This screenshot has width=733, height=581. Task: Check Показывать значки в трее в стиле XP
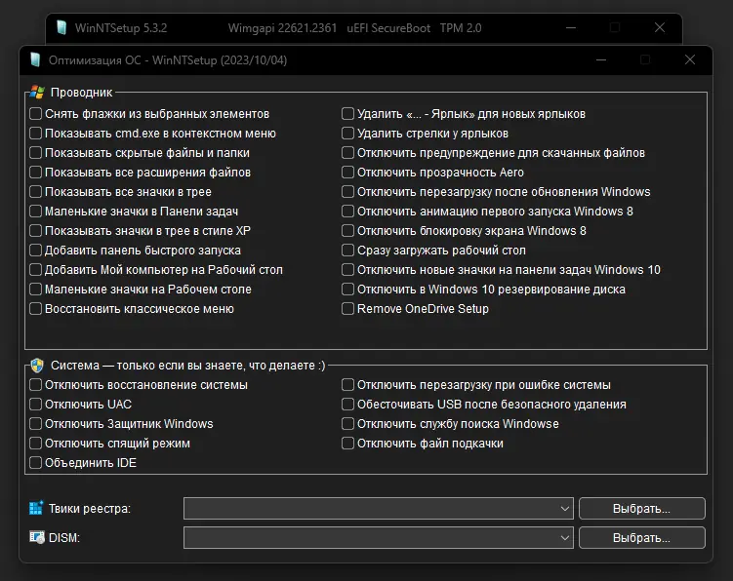pyautogui.click(x=35, y=231)
